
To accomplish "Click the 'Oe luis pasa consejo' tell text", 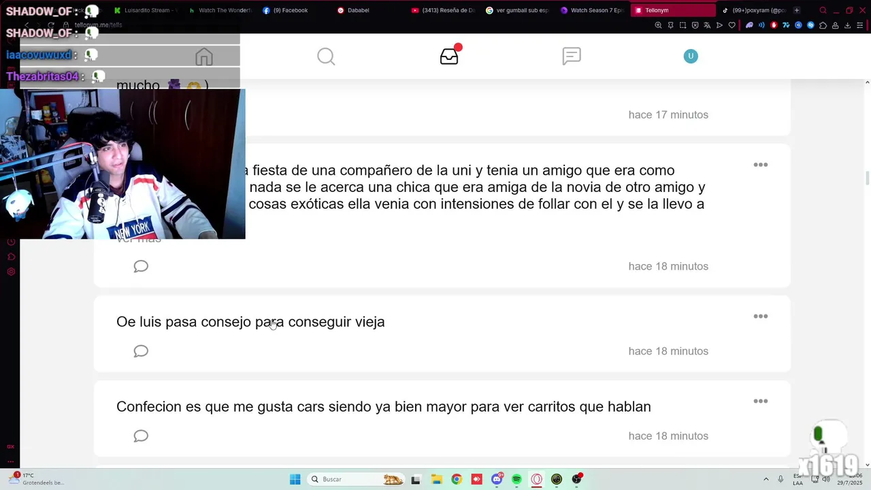I will point(250,322).
